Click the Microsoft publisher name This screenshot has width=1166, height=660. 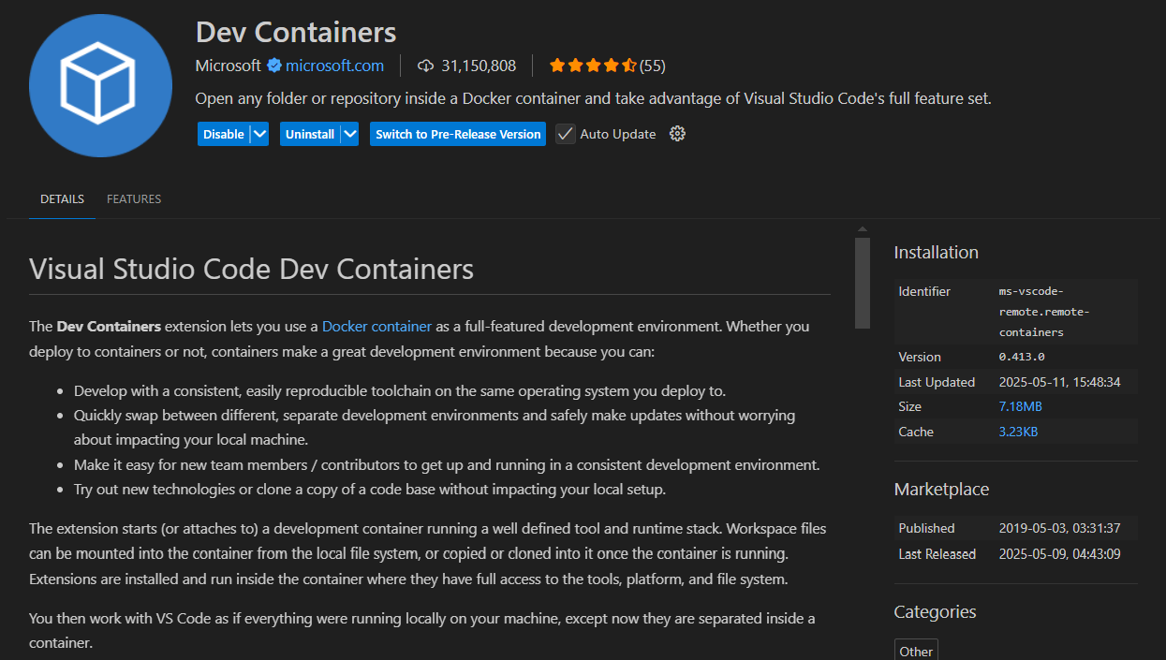click(x=229, y=66)
